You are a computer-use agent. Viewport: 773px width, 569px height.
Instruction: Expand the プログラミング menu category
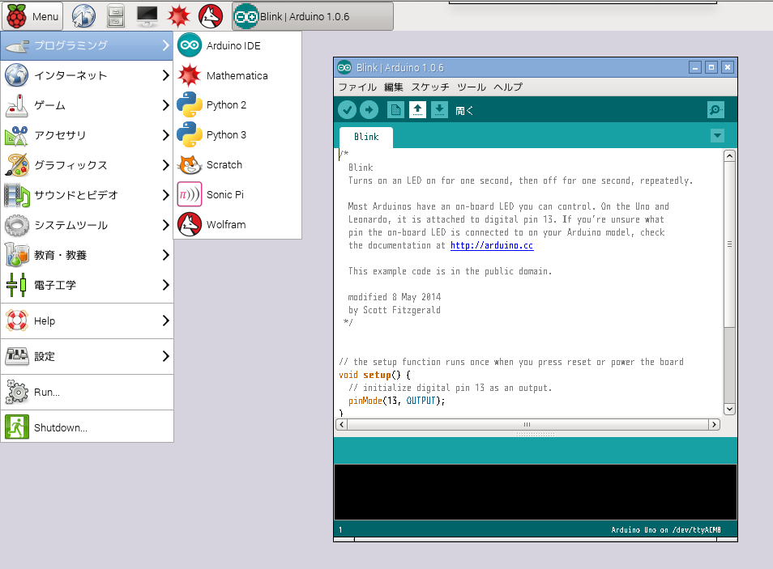pos(87,45)
